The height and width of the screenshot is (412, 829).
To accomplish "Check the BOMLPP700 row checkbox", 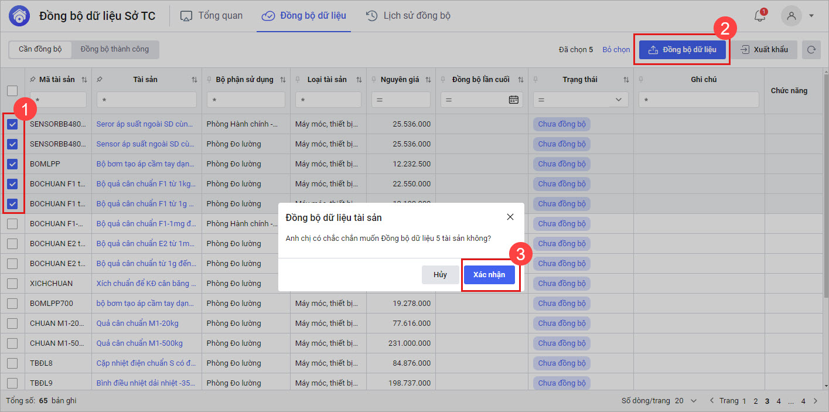I will (12, 304).
